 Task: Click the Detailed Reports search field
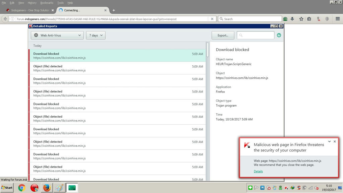pyautogui.click(x=256, y=35)
